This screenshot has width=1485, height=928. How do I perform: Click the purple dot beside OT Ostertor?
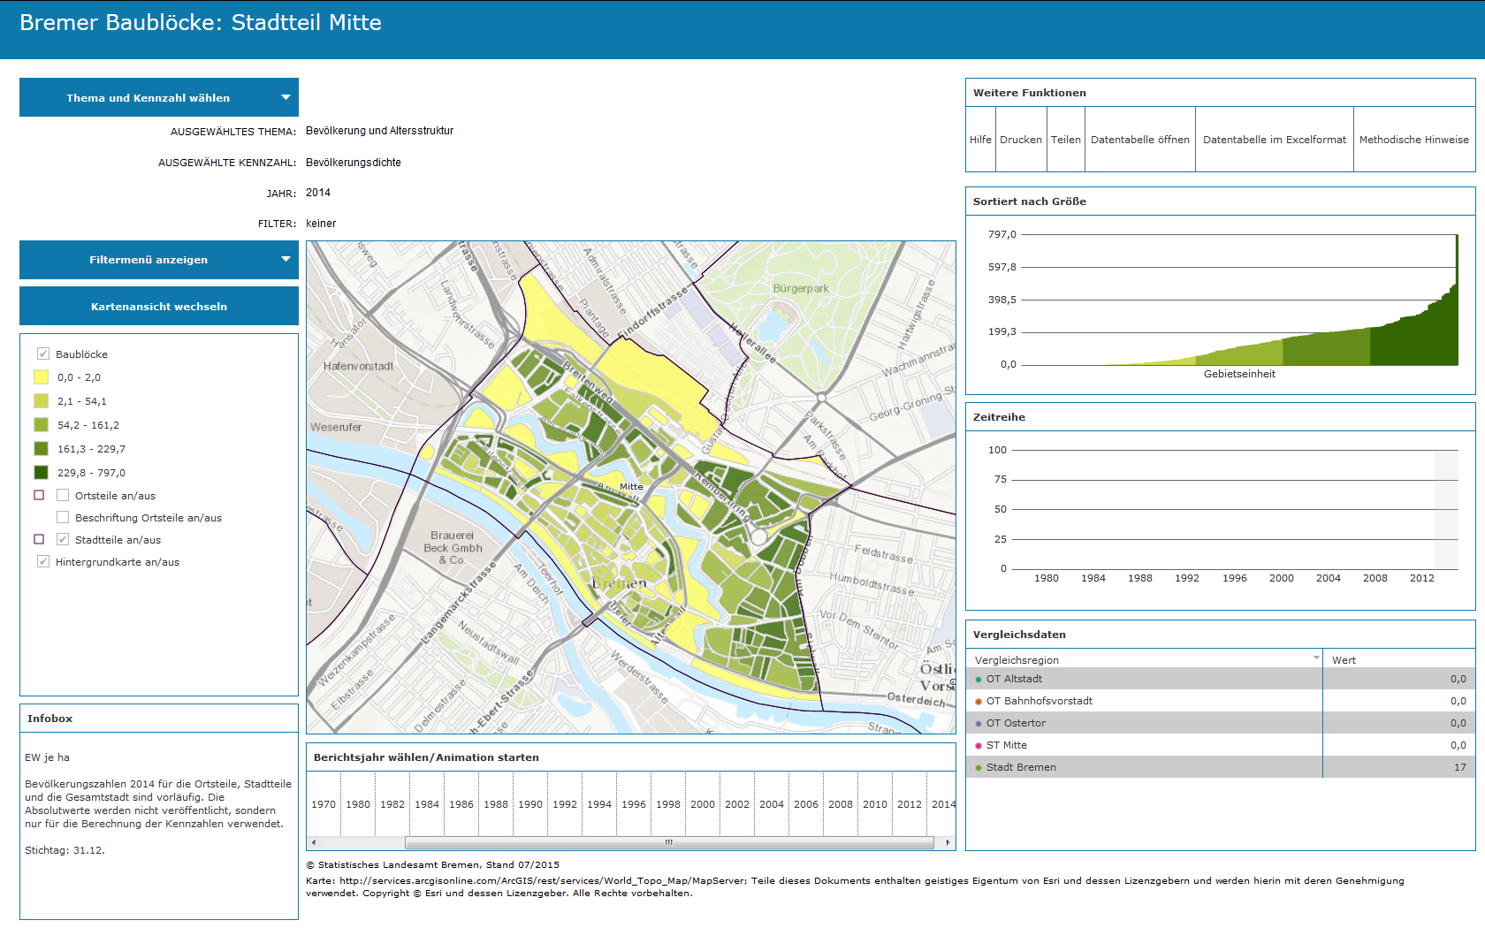[x=979, y=724]
